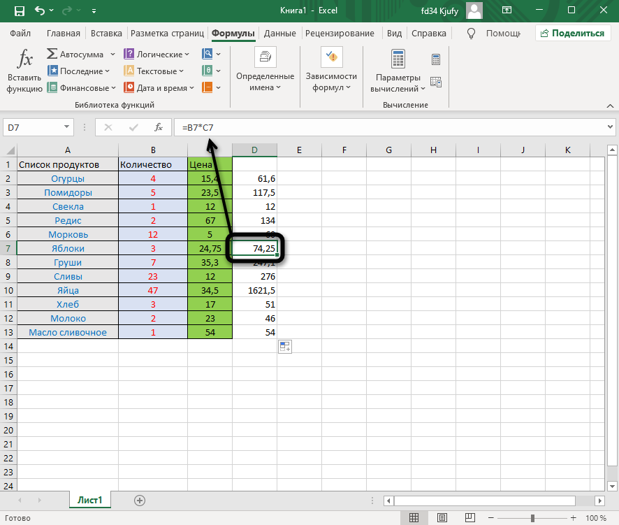This screenshot has width=619, height=525.
Task: Open the Зависимости формул button
Action: coord(331,71)
